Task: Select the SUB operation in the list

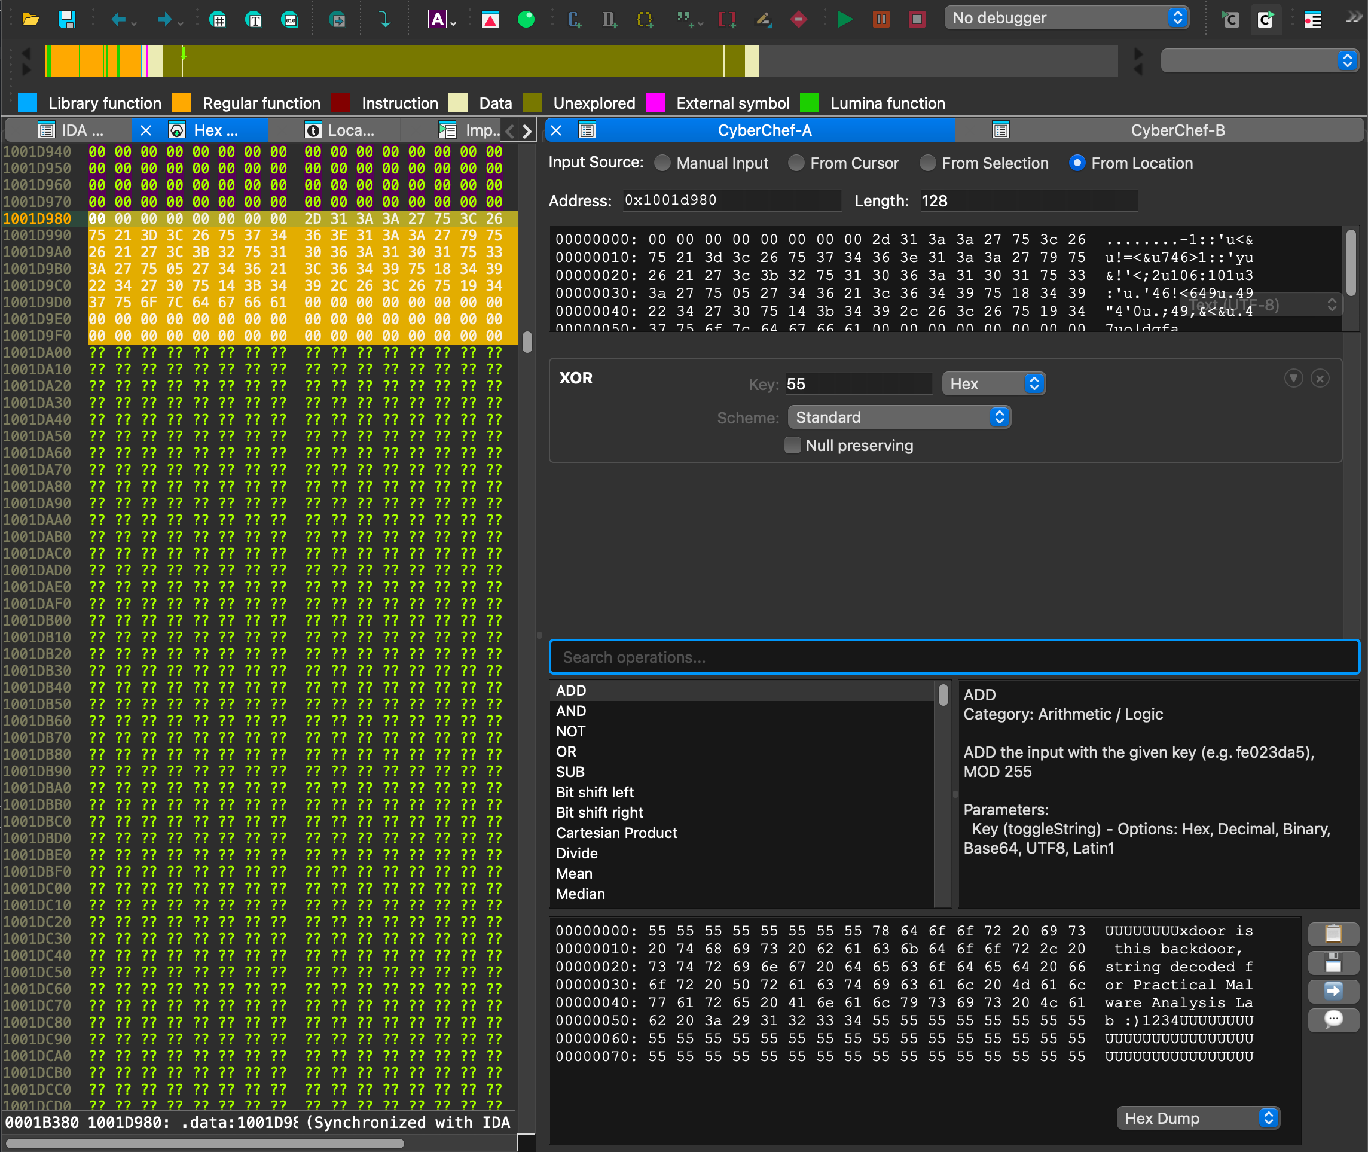Action: pyautogui.click(x=570, y=771)
